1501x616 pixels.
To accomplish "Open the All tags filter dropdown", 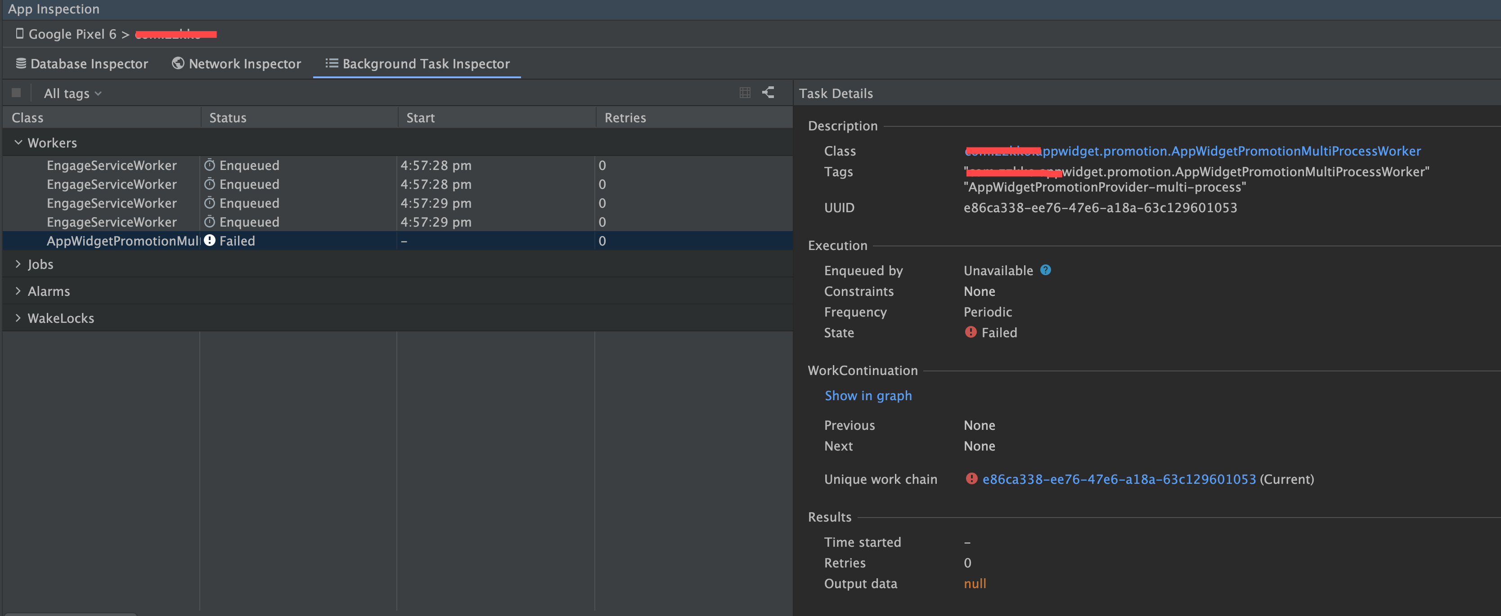I will 72,93.
